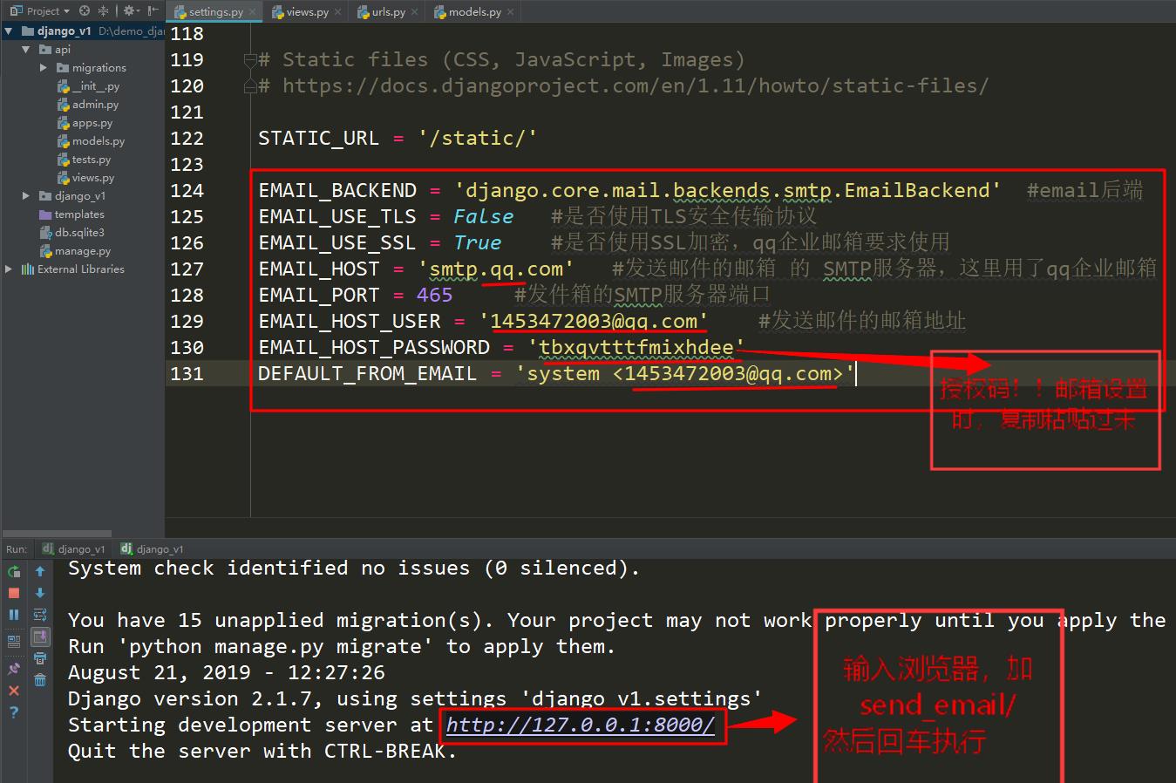Close the settings.py editor tab

click(x=252, y=12)
